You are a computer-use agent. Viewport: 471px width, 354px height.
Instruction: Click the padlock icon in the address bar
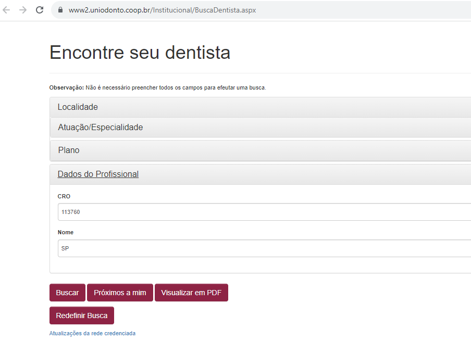pyautogui.click(x=60, y=10)
